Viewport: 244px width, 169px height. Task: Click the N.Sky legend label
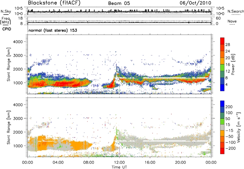tap(6, 12)
